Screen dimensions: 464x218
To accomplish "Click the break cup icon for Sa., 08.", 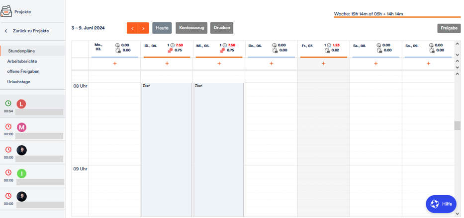I will pyautogui.click(x=379, y=51).
